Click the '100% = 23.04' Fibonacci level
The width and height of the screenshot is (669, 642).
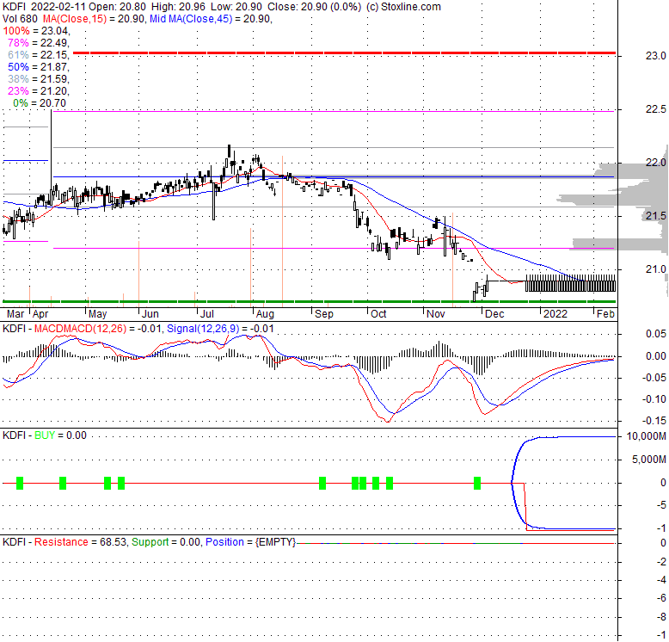tap(36, 31)
